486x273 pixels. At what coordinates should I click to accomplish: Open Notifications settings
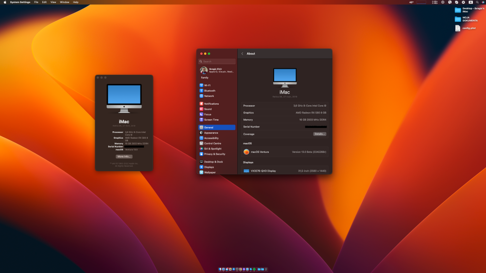tap(216, 104)
